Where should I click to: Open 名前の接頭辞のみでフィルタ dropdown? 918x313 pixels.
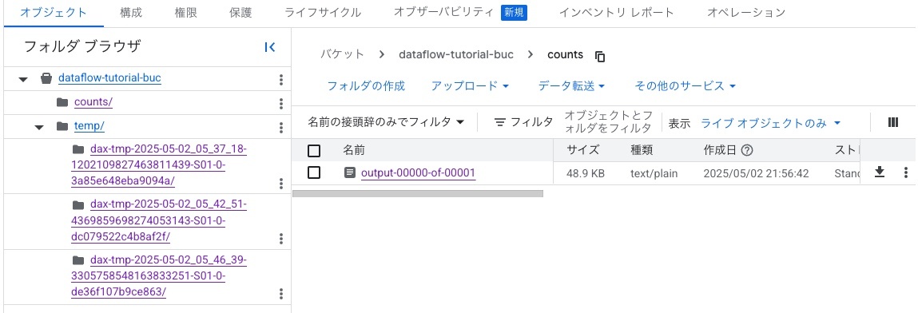[x=387, y=122]
